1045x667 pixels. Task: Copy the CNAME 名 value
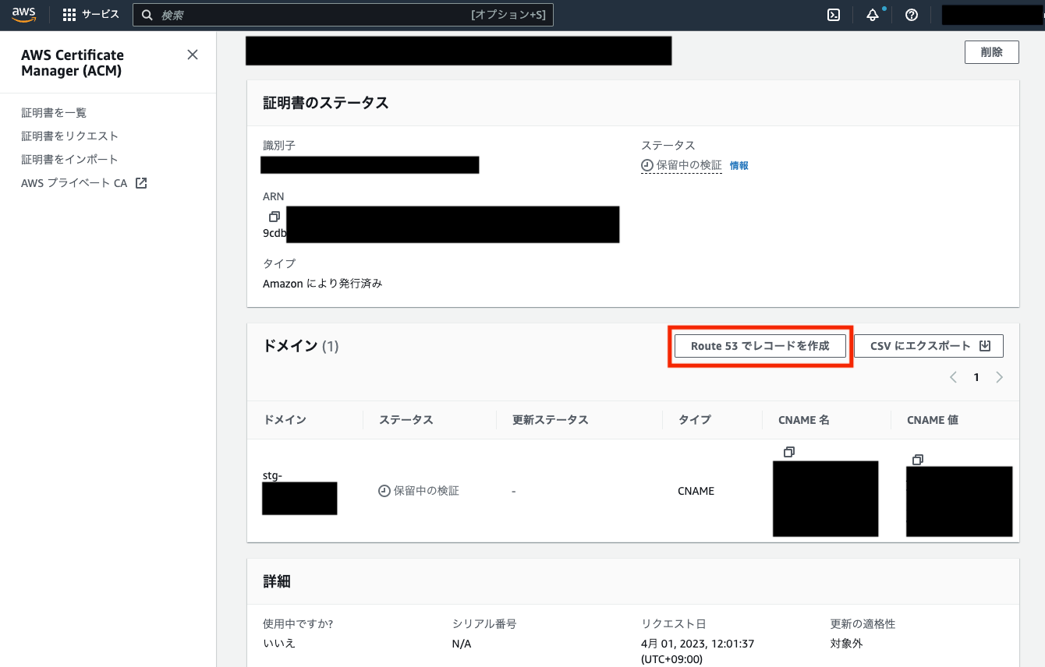click(789, 452)
